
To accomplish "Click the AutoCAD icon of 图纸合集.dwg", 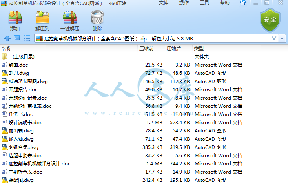I will (x=5, y=147).
